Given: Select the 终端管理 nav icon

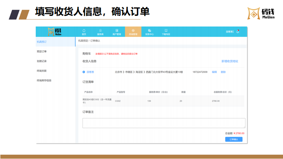Looking at the screenshot, I should pos(133,30).
